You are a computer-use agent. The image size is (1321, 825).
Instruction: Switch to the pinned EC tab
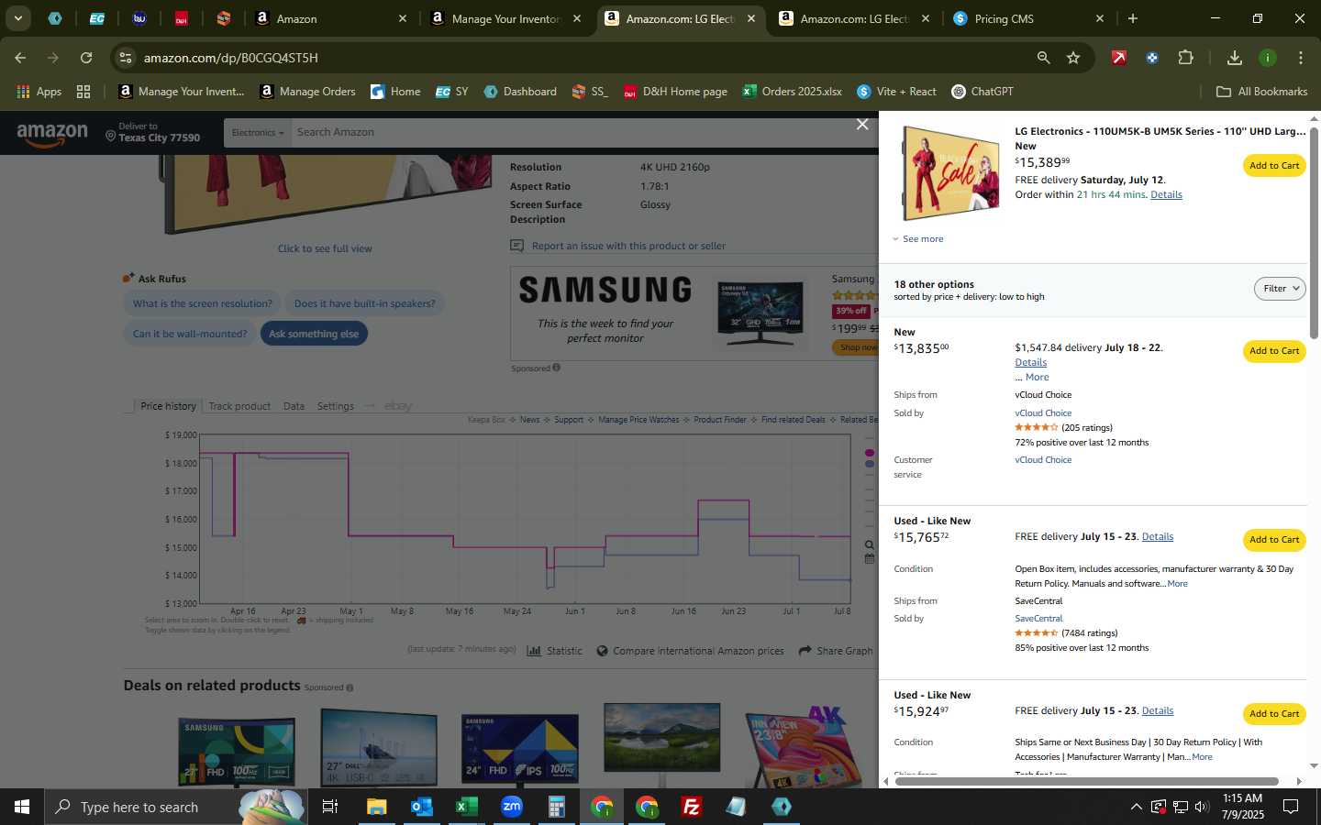pyautogui.click(x=96, y=18)
